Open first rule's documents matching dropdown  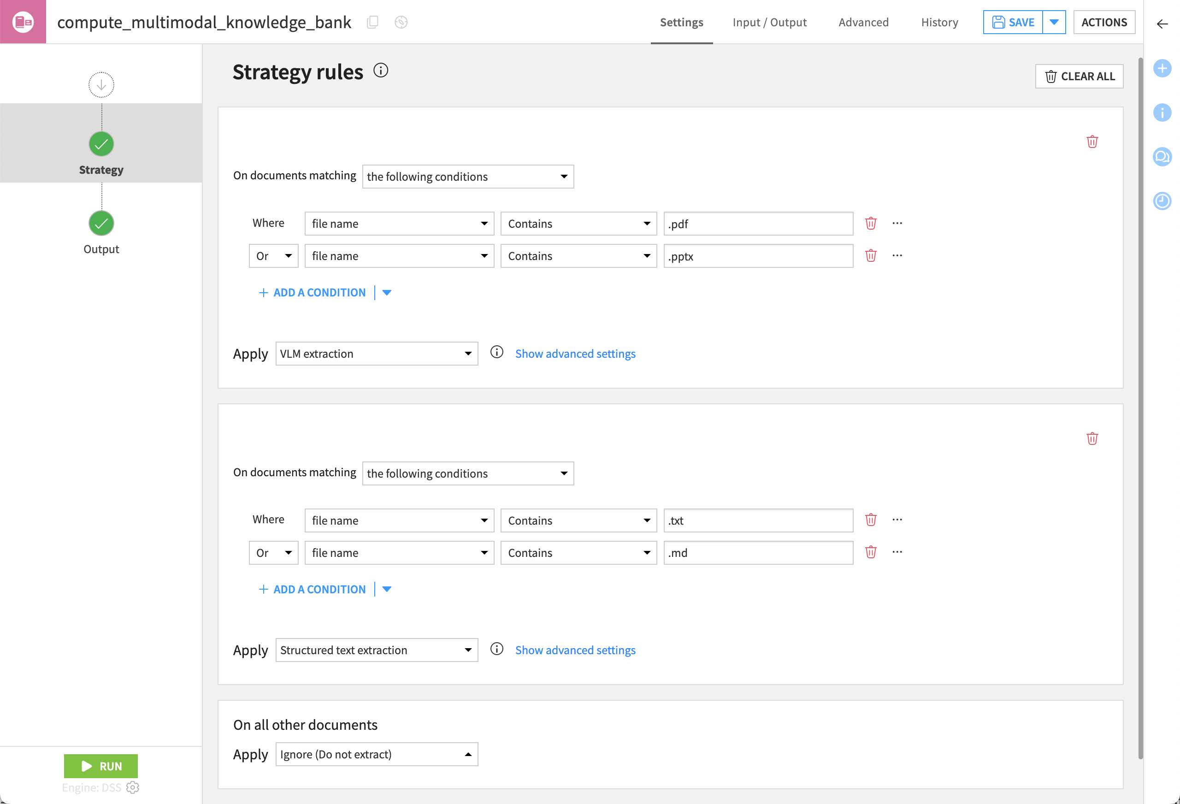click(468, 176)
